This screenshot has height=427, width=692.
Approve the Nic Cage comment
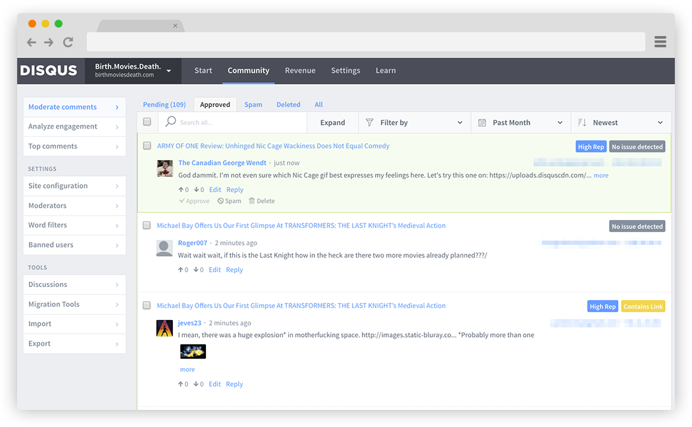point(194,201)
